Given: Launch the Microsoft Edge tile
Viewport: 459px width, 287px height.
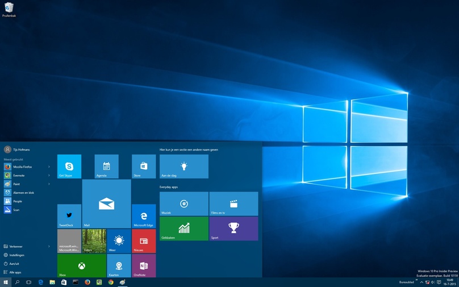Looking at the screenshot, I should click(144, 216).
